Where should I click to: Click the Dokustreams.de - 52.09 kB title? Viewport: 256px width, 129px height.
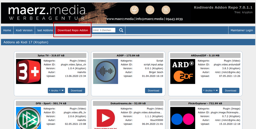(128, 103)
